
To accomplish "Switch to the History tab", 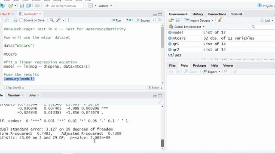I will point(198,14).
